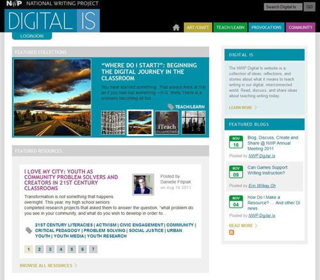Submit search with the GO button
The height and width of the screenshot is (280, 320).
click(309, 7)
